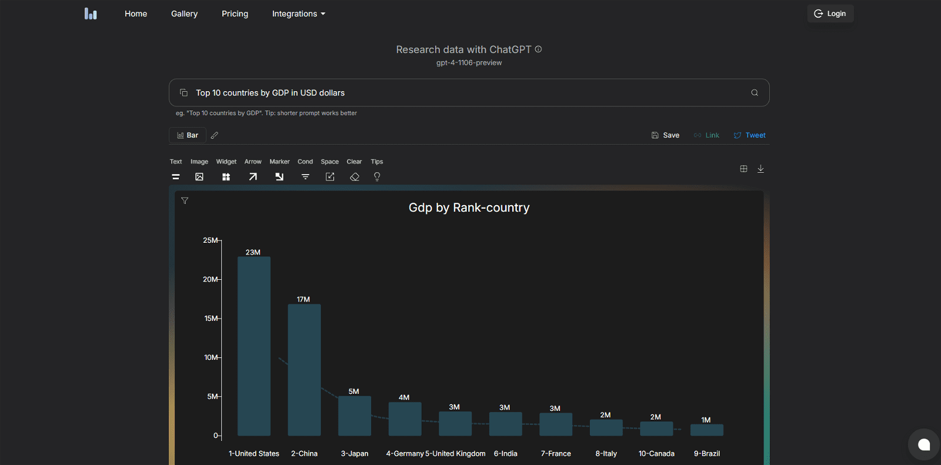The image size is (941, 465).
Task: Save the current chart
Action: point(665,135)
